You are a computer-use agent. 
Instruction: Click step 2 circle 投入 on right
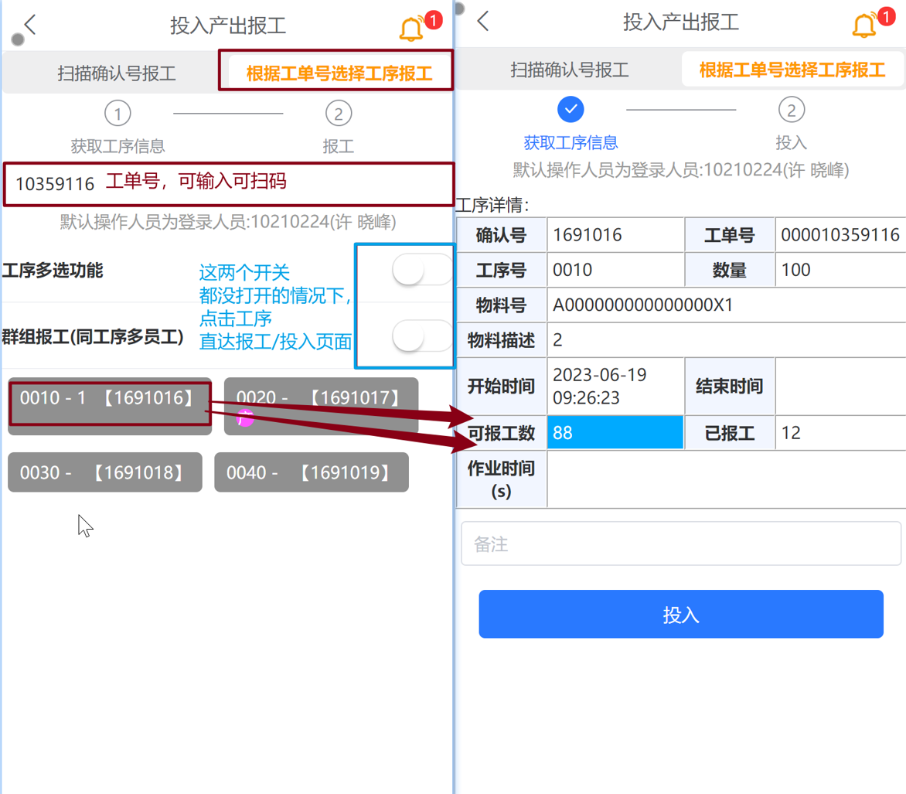[x=792, y=110]
